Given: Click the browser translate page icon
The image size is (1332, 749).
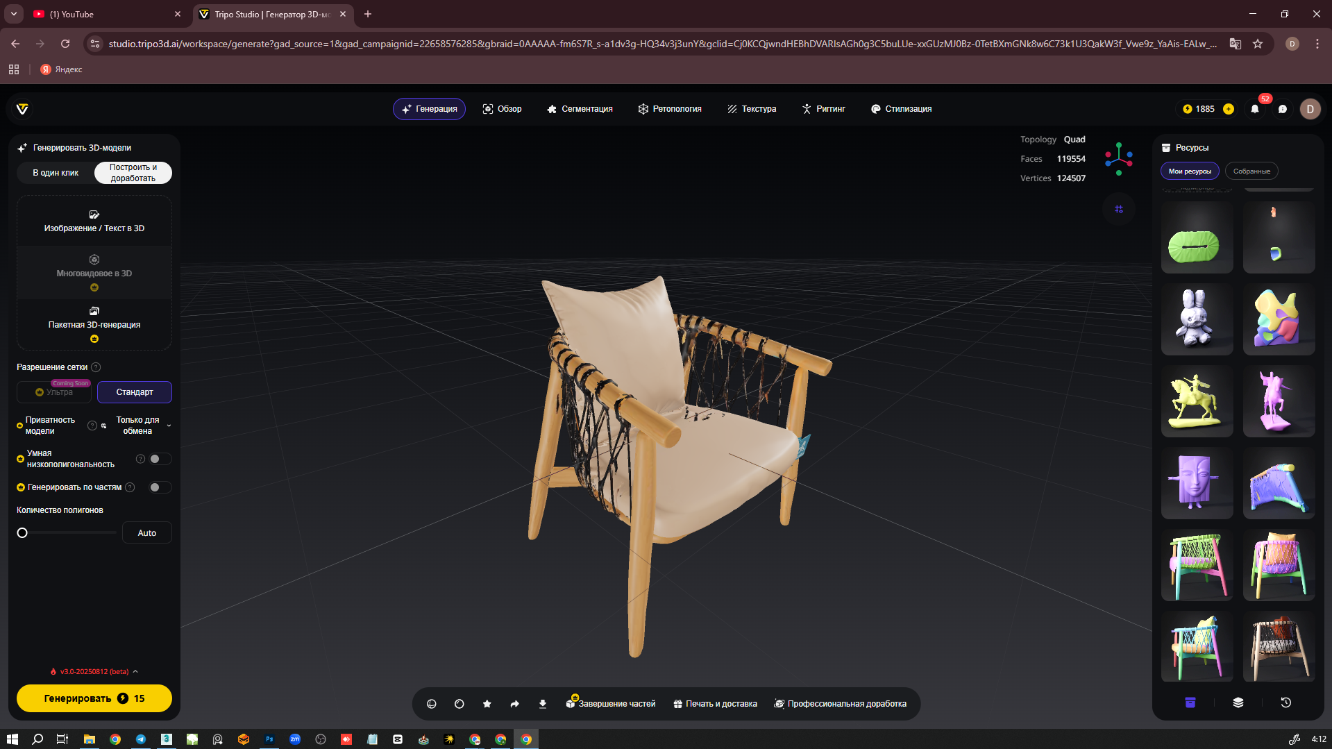Looking at the screenshot, I should tap(1236, 44).
